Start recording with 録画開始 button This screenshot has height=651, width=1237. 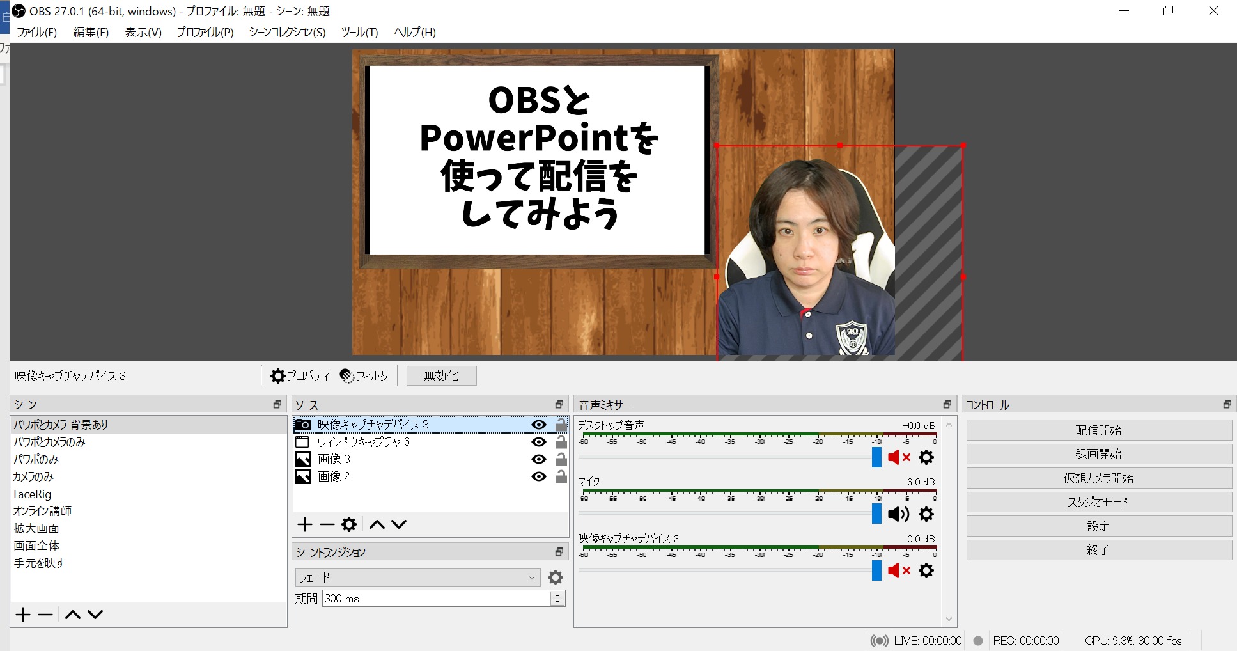click(1099, 454)
